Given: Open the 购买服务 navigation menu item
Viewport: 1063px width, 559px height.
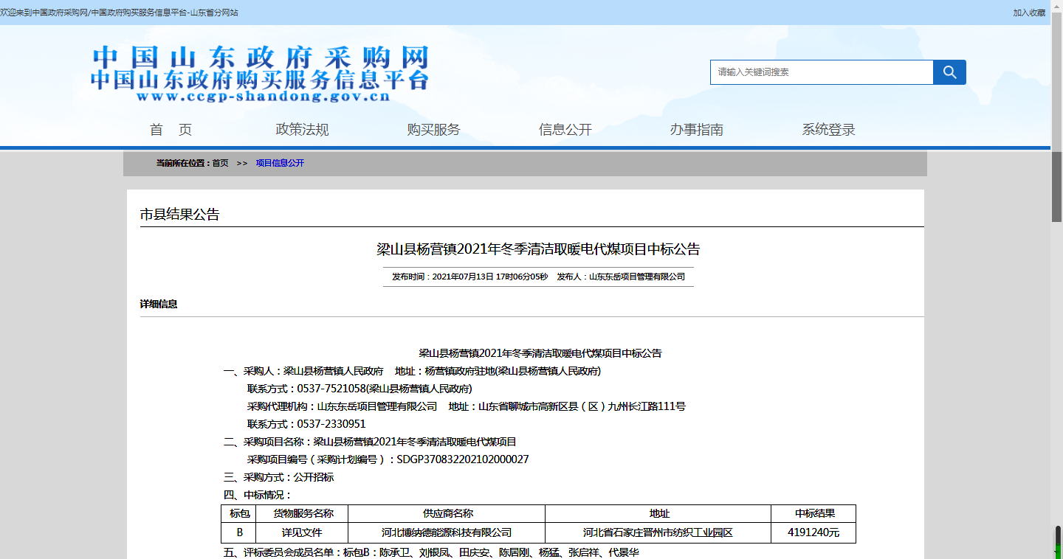Looking at the screenshot, I should [432, 129].
